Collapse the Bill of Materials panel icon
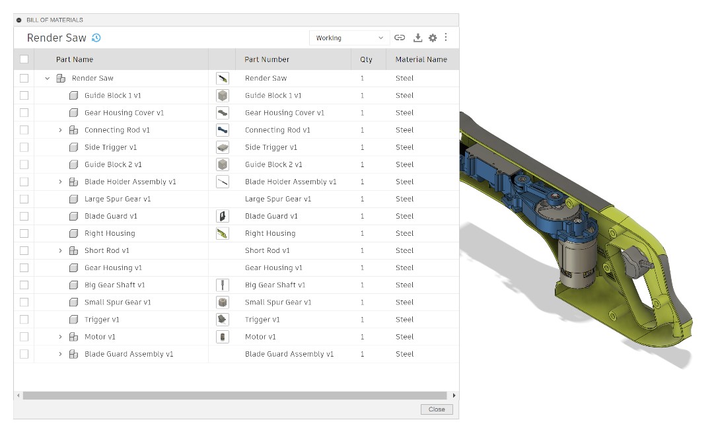716x424 pixels. click(19, 20)
